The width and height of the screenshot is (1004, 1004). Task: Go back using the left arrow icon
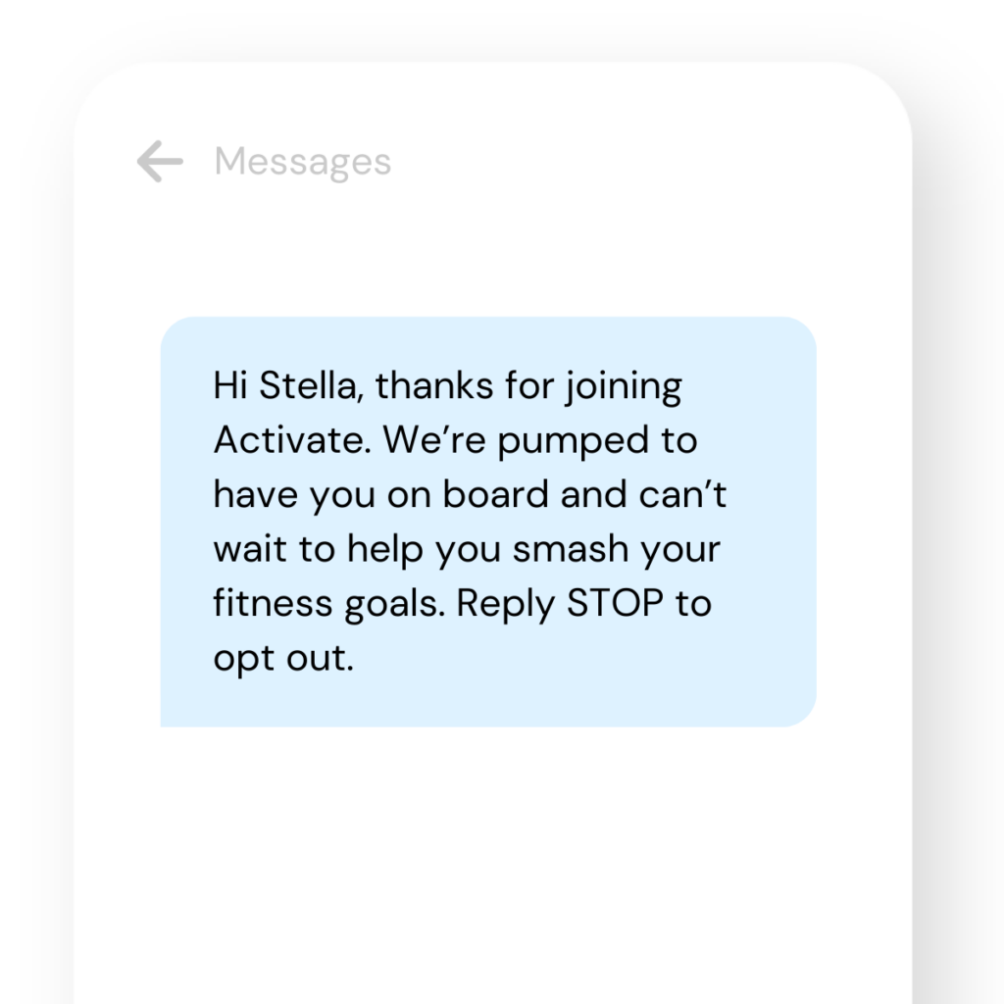(160, 162)
